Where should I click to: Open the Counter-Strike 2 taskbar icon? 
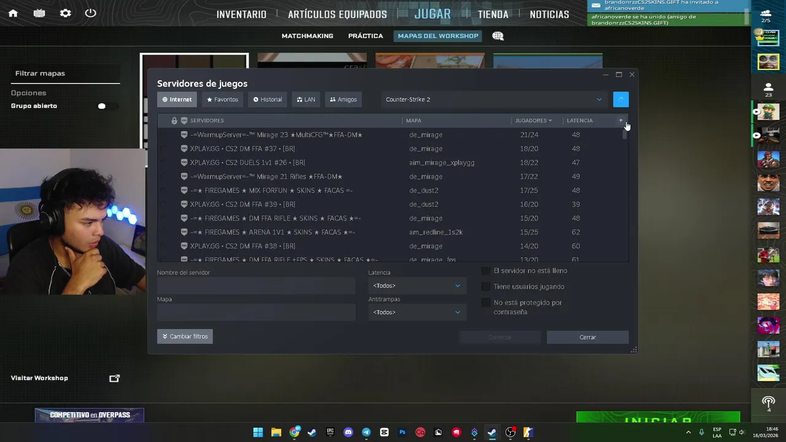coord(528,432)
